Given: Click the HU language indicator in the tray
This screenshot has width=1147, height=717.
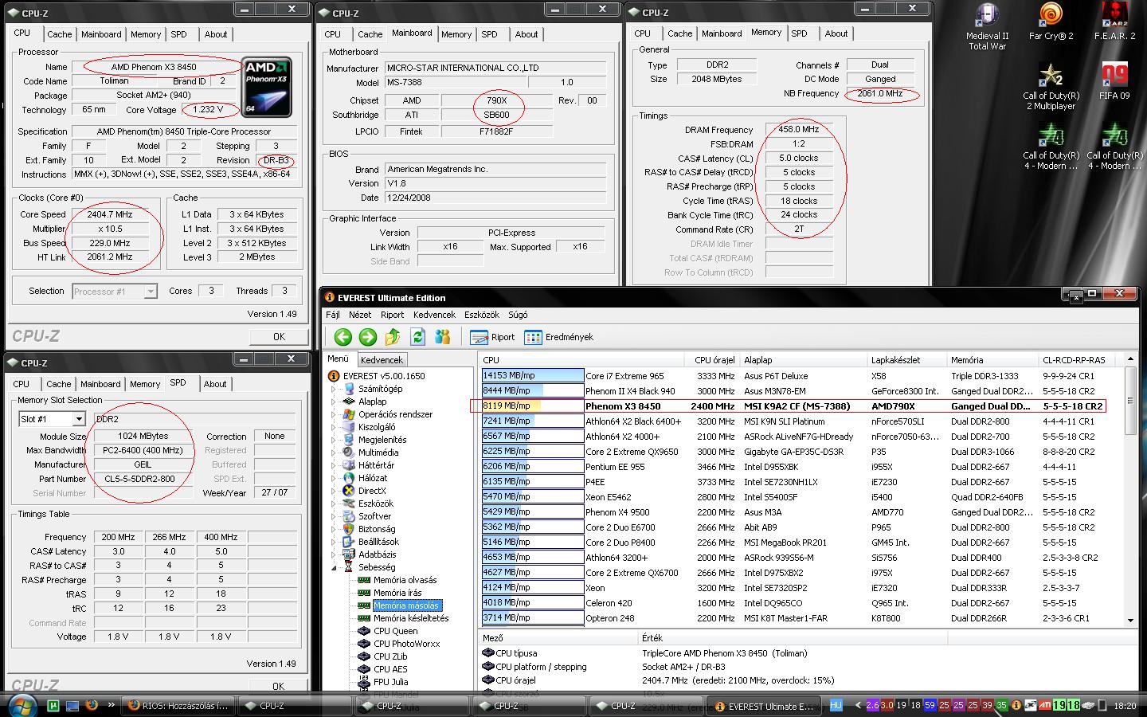Looking at the screenshot, I should tap(836, 705).
